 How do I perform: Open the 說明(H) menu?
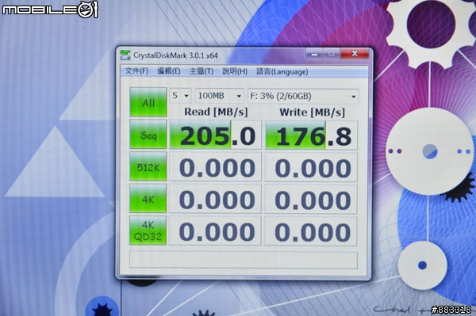pyautogui.click(x=235, y=71)
